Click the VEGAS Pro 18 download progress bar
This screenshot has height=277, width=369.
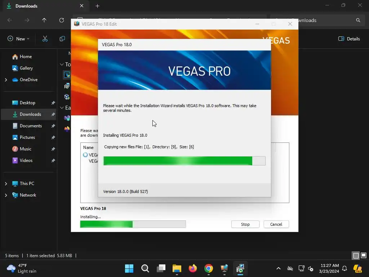click(x=133, y=224)
